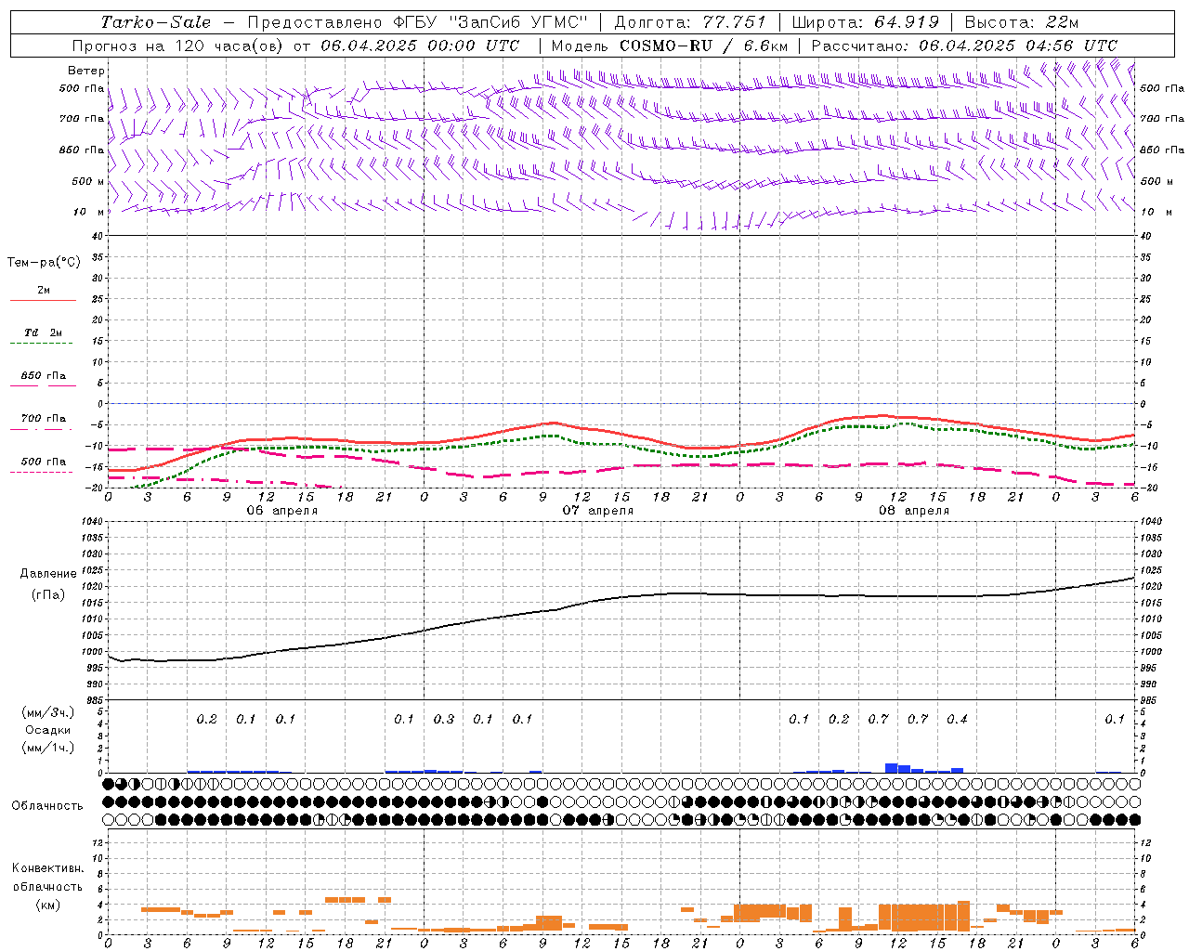
Task: Click the "0.4" precipitation amount value
Action: coord(957,719)
